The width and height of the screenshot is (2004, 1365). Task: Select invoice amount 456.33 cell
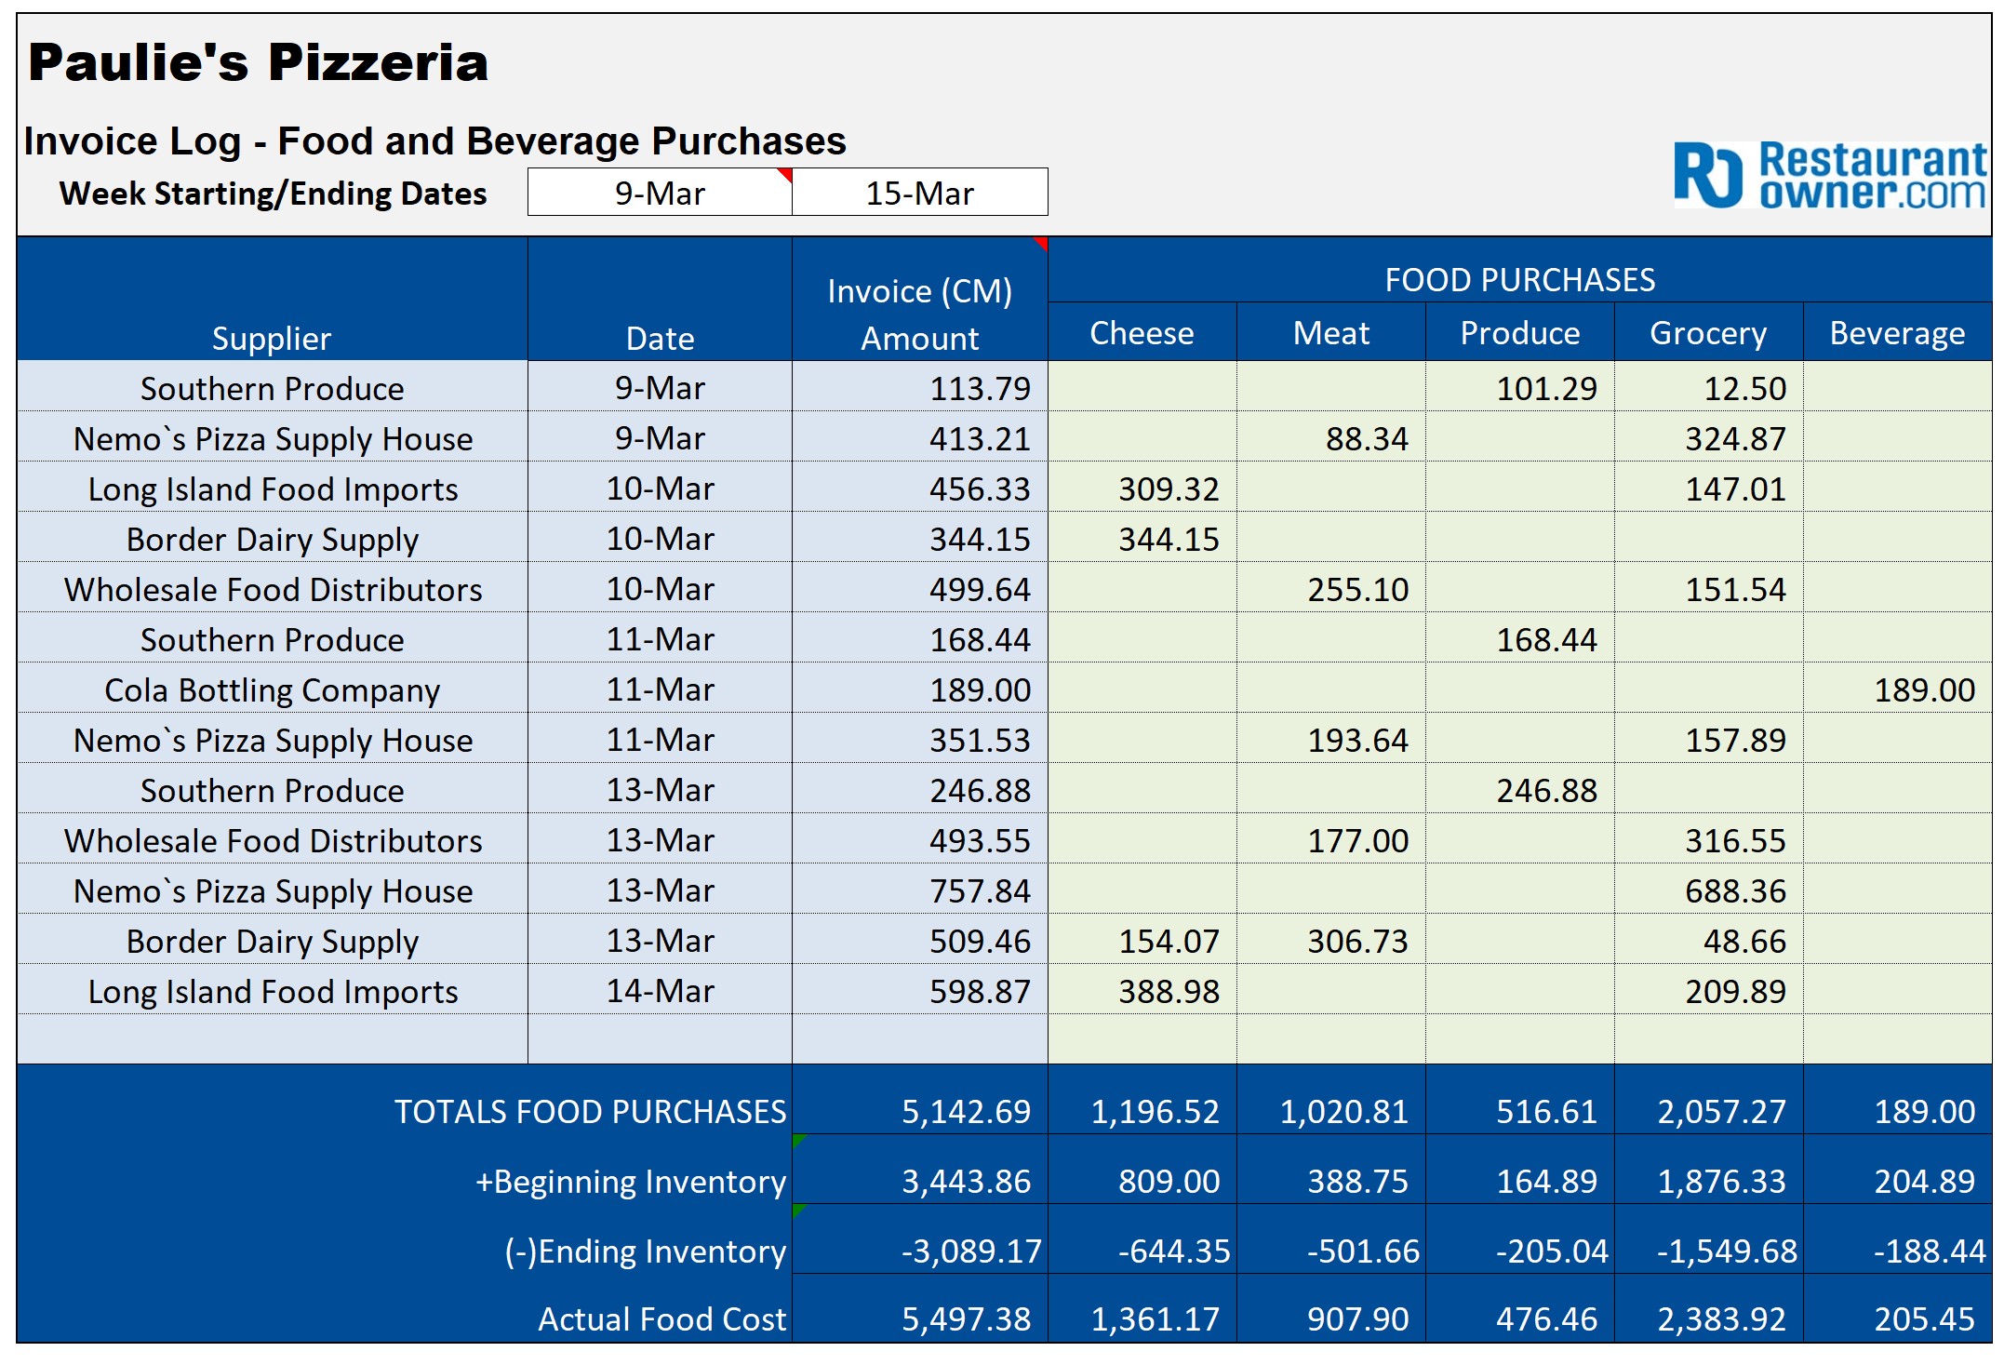[x=920, y=488]
